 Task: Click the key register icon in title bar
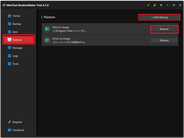pos(148,5)
